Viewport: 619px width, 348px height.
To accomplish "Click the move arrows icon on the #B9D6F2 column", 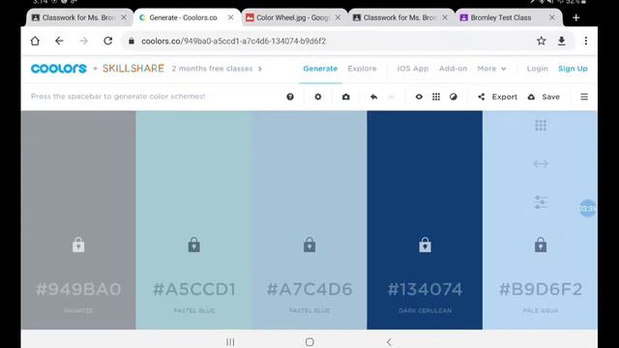I will pos(541,163).
